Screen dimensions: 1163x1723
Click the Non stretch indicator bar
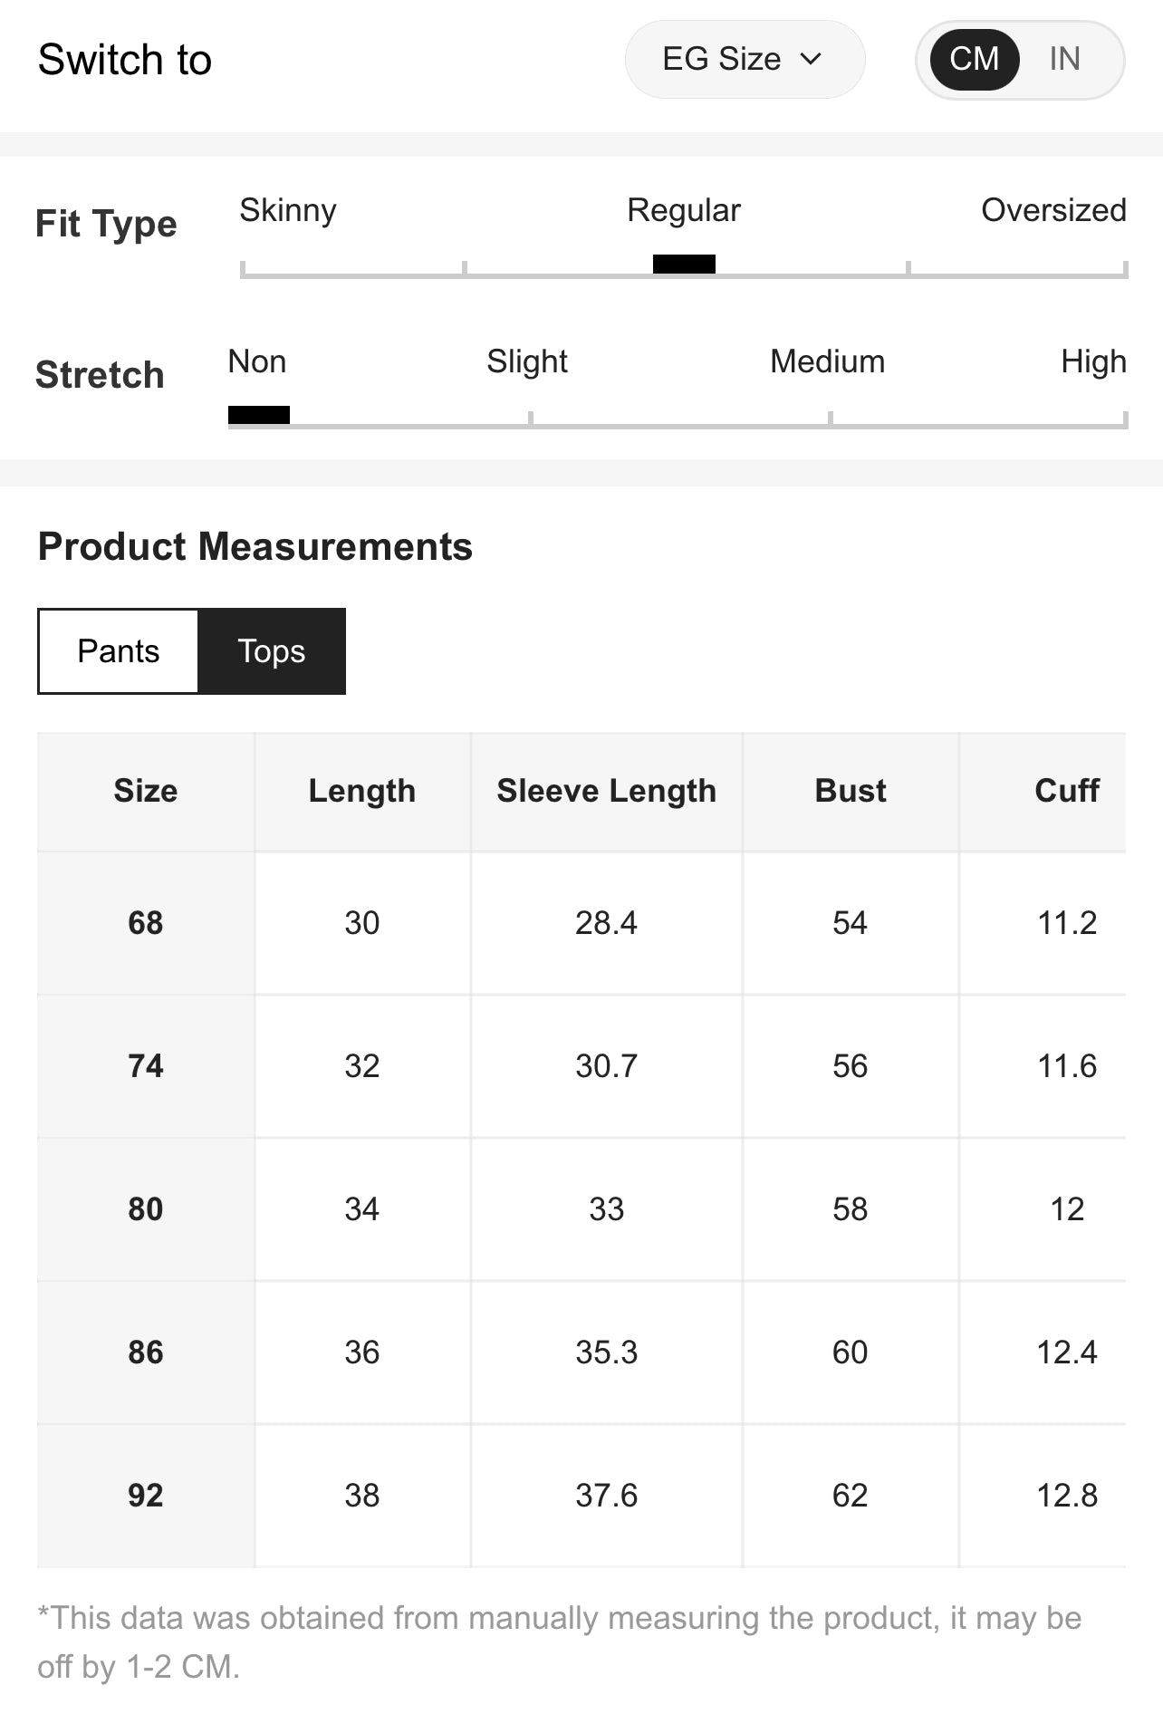click(259, 415)
